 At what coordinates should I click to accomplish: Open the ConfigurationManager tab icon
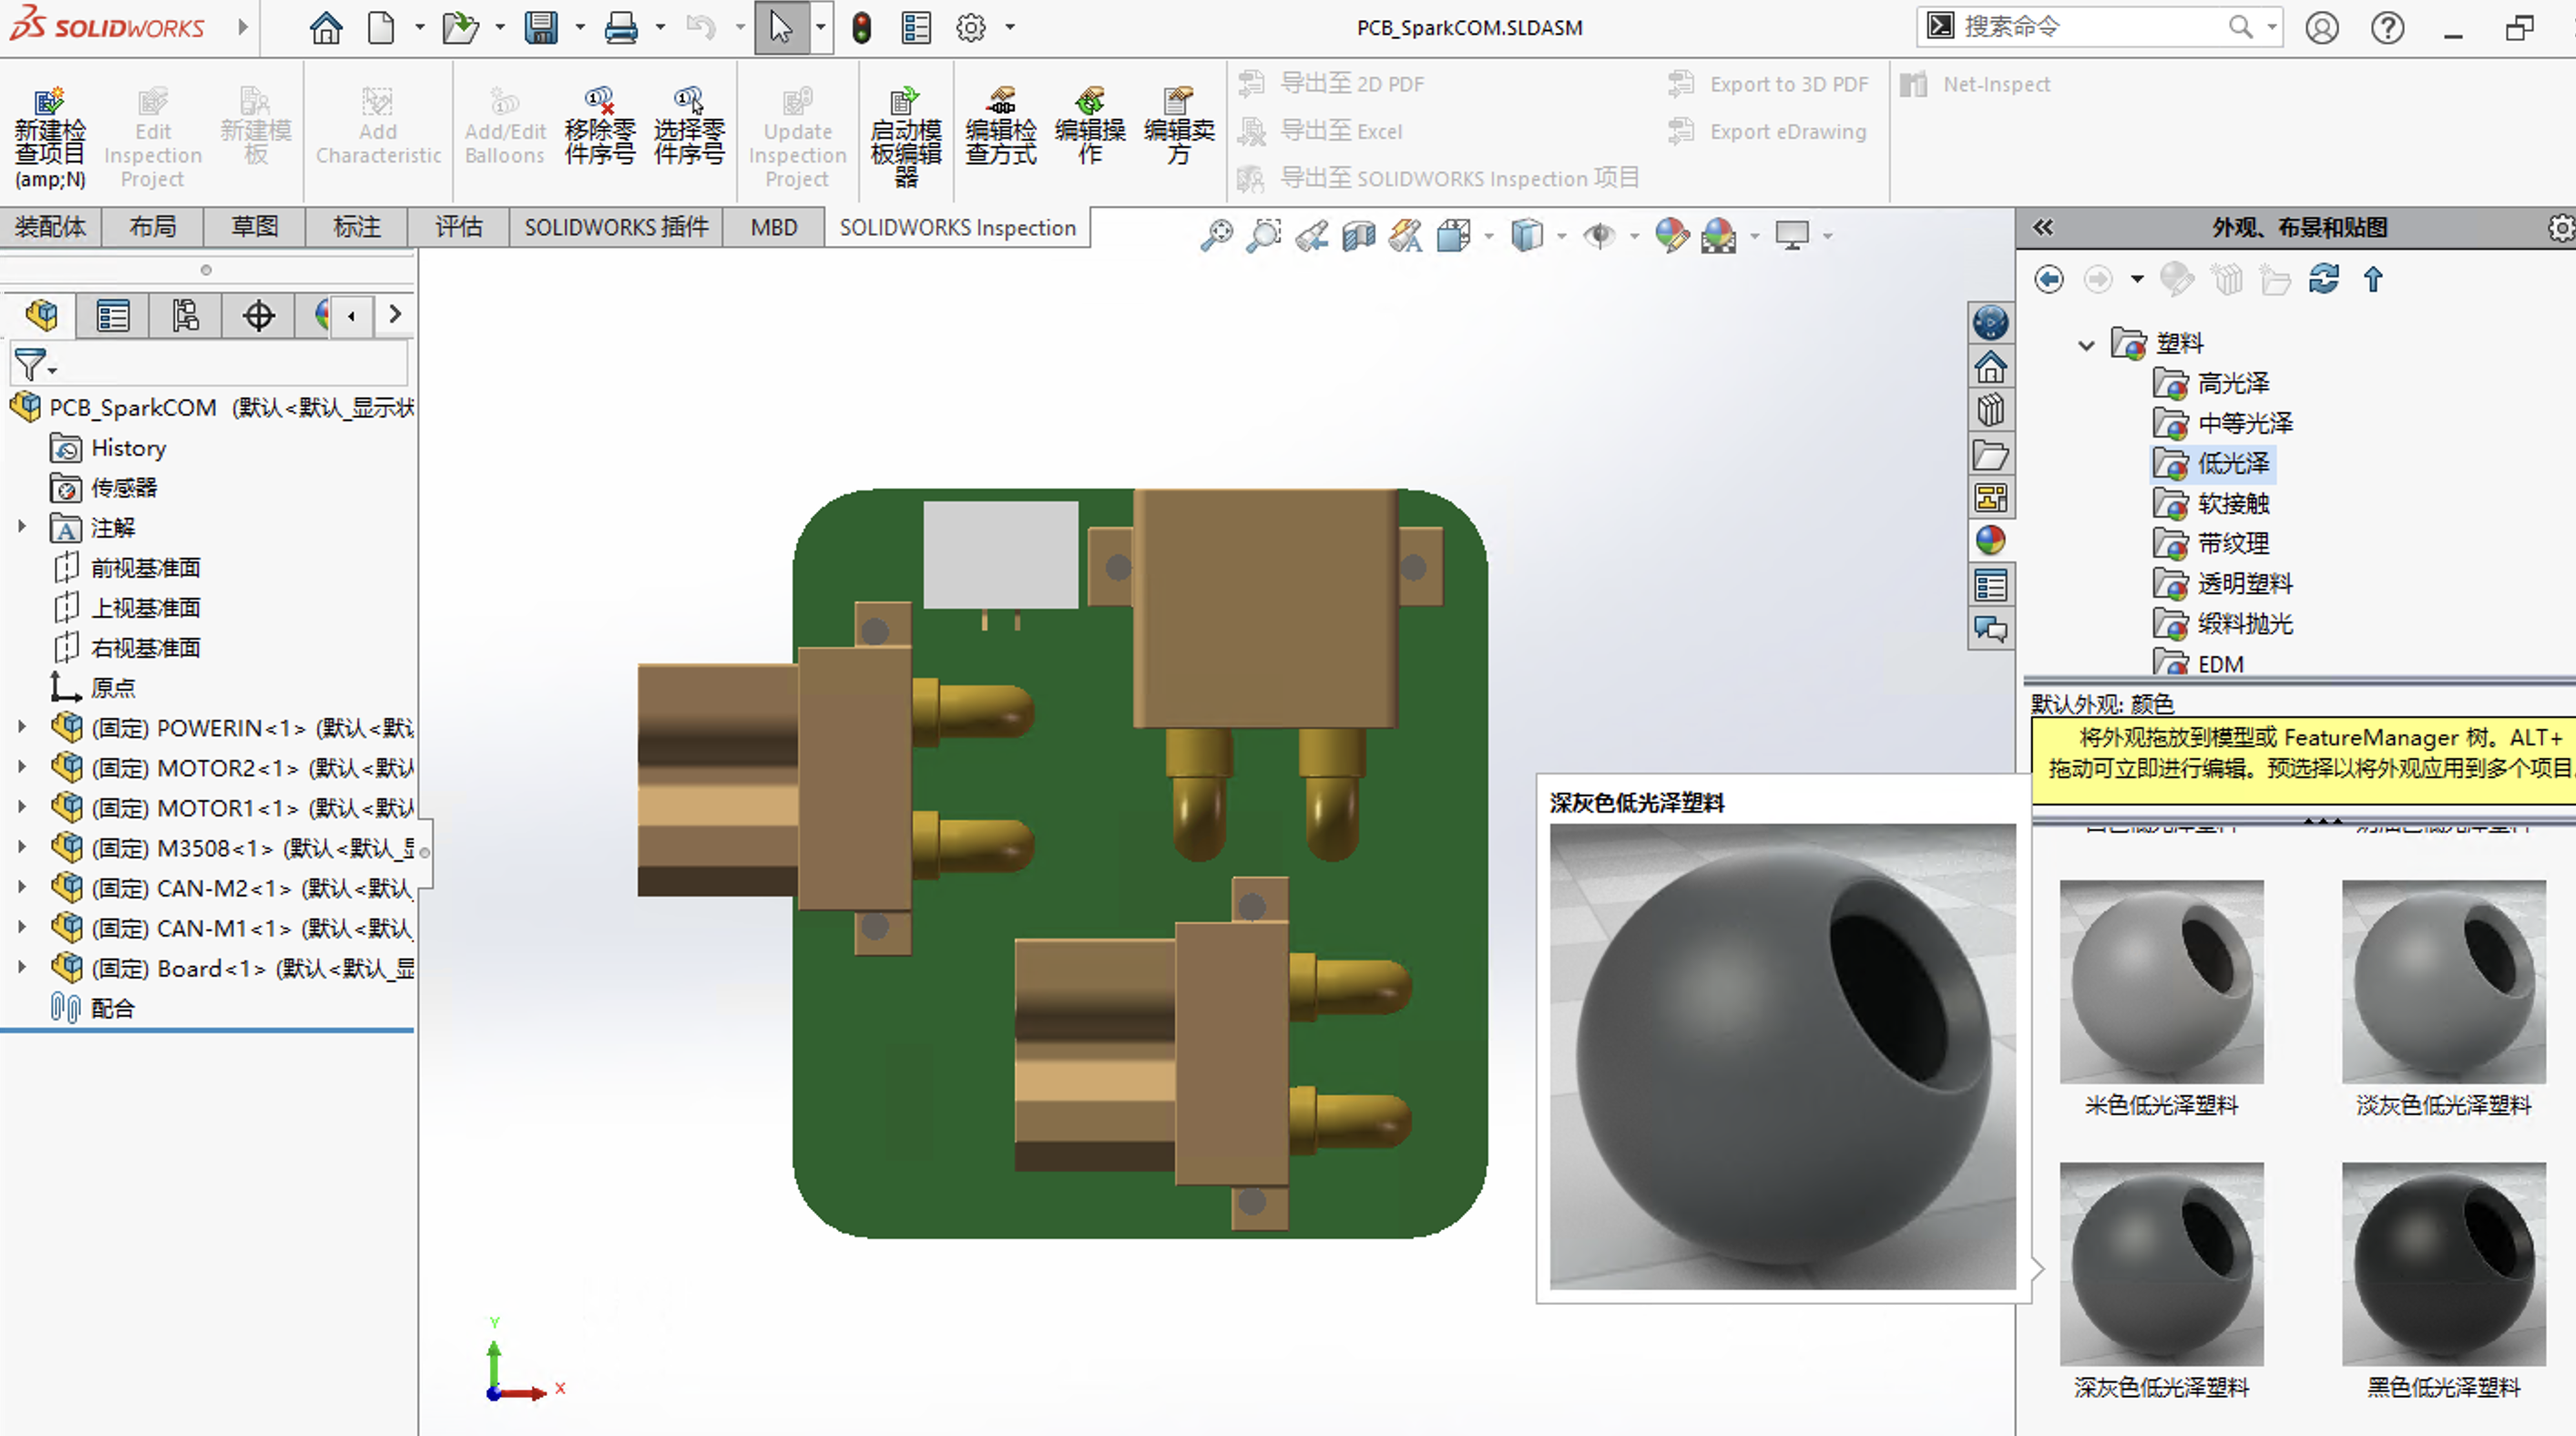pos(185,316)
